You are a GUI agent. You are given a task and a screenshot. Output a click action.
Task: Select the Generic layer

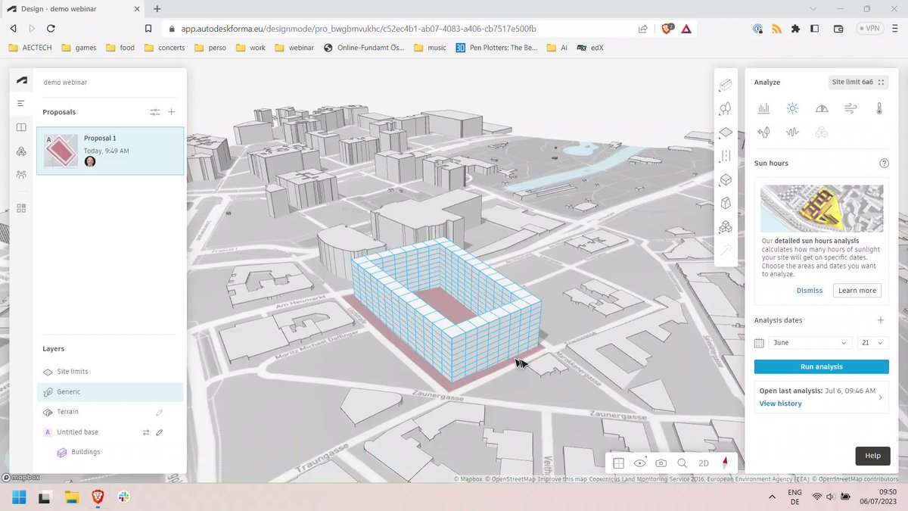(110, 391)
